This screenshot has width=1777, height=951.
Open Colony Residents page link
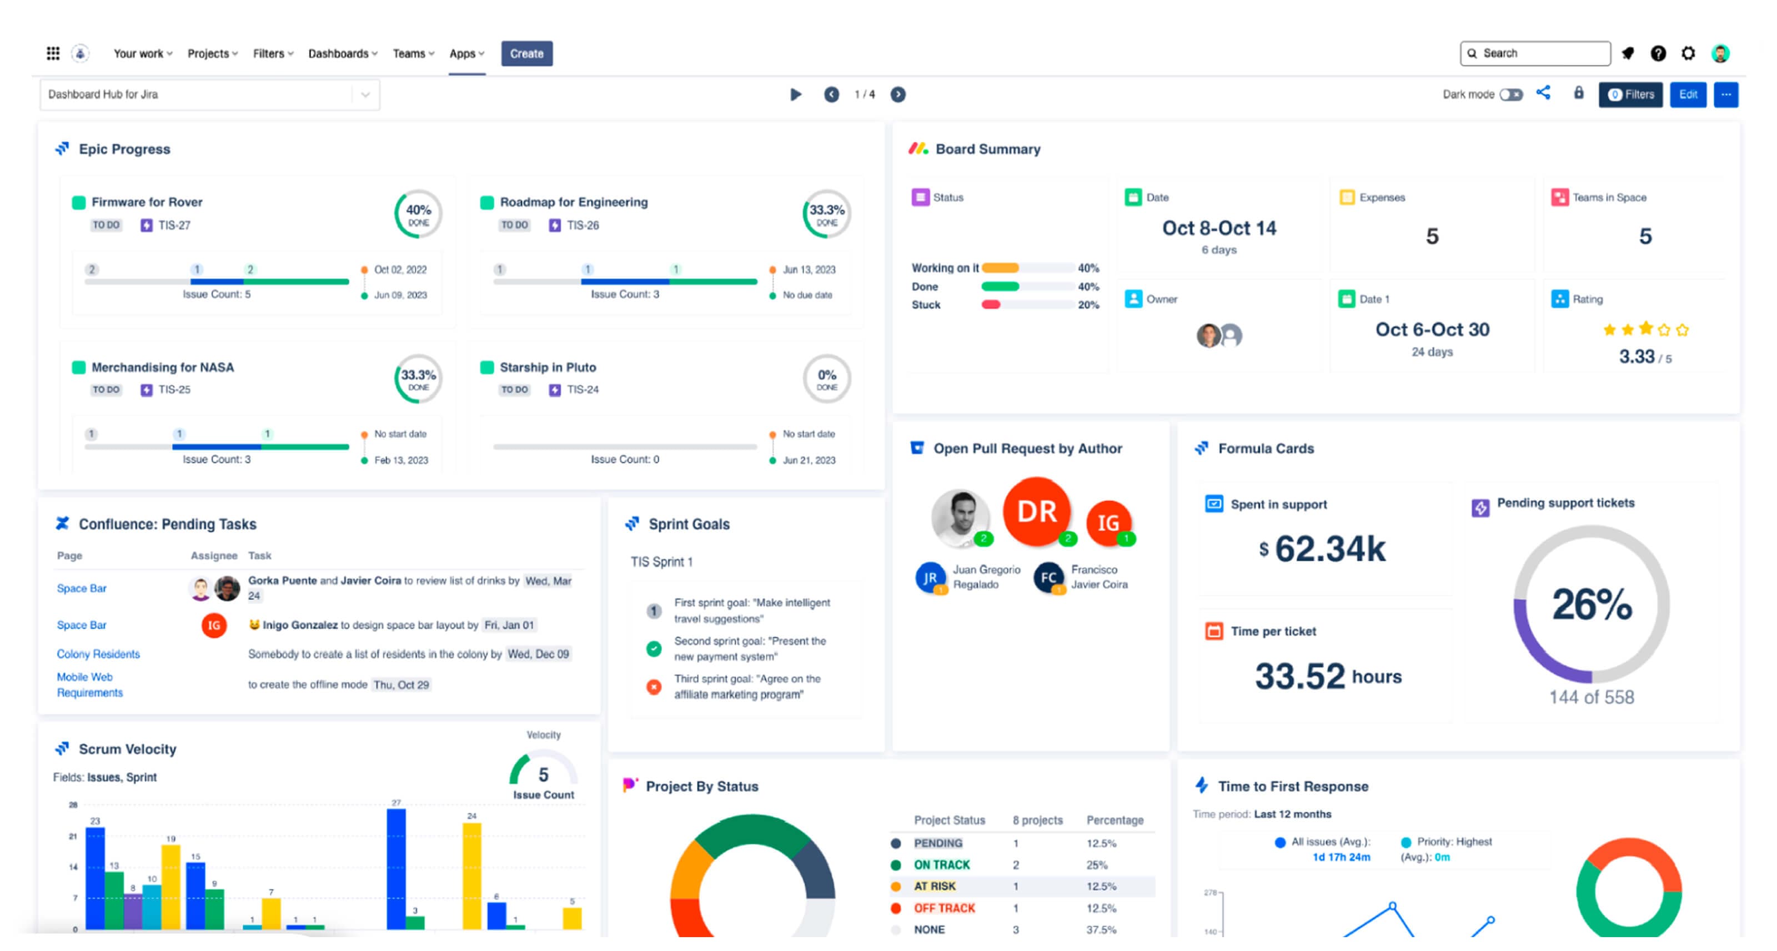pyautogui.click(x=98, y=654)
